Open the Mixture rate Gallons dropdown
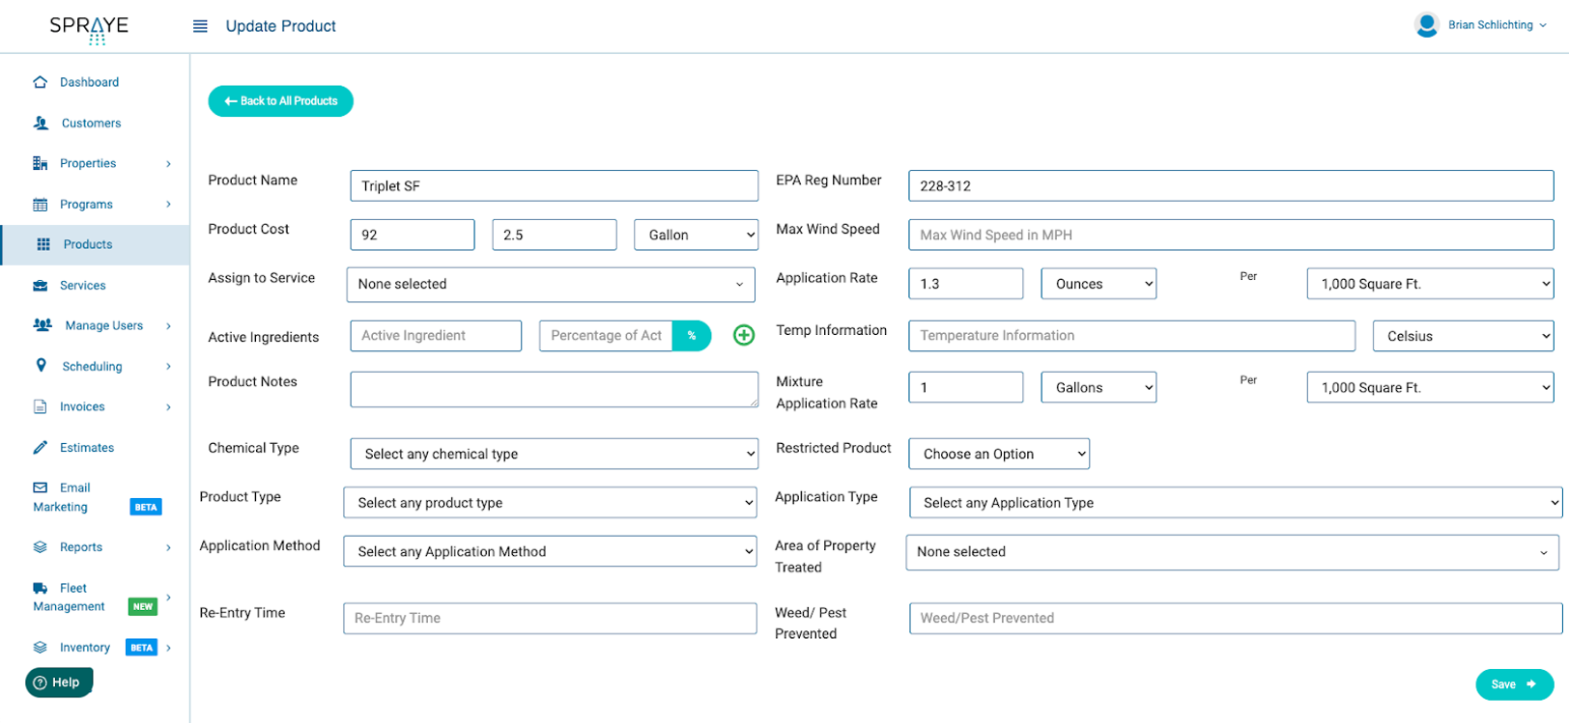 point(1099,387)
